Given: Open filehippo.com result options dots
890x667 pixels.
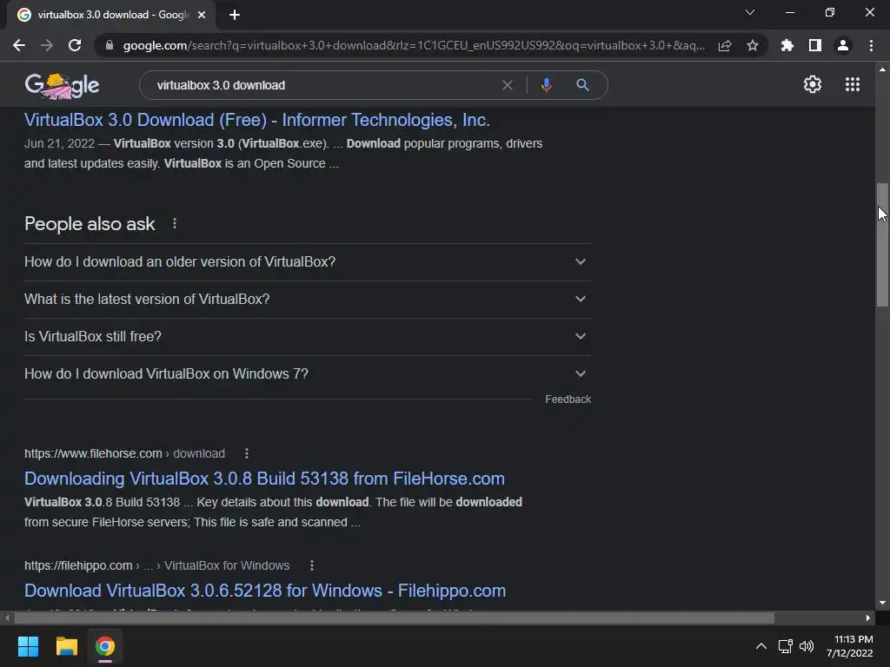Looking at the screenshot, I should (x=312, y=565).
